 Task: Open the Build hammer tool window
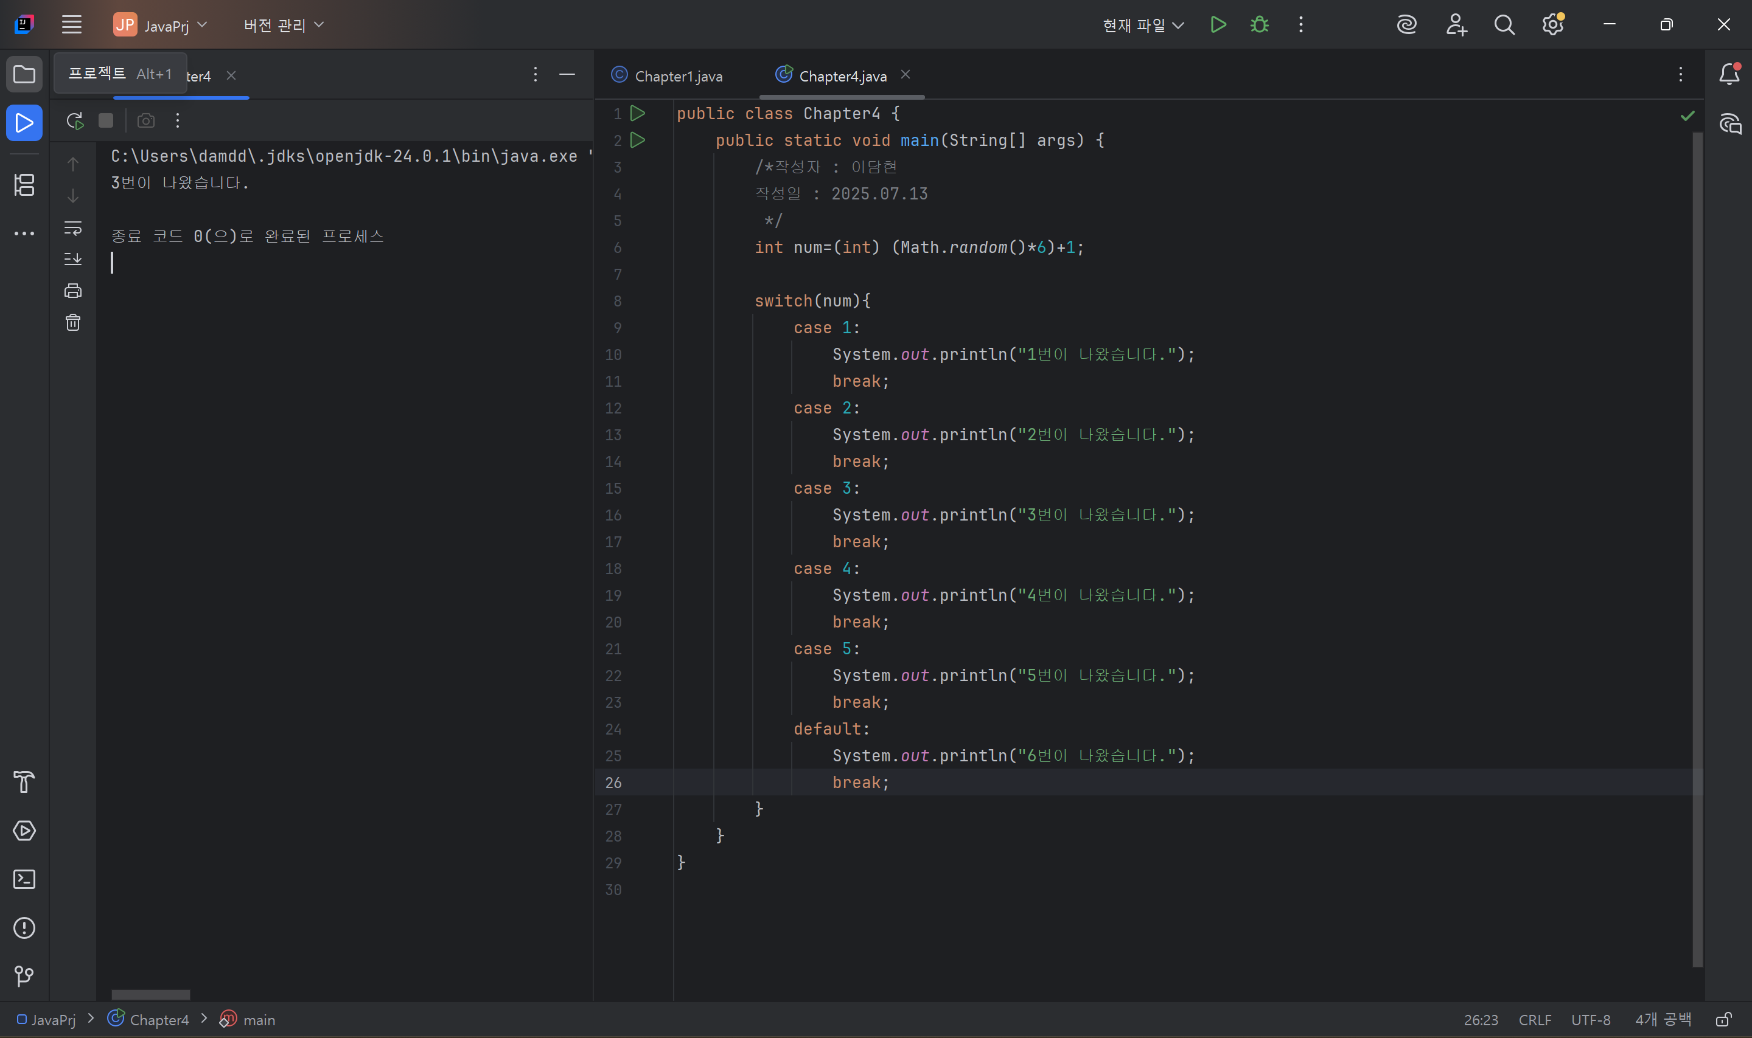[24, 782]
